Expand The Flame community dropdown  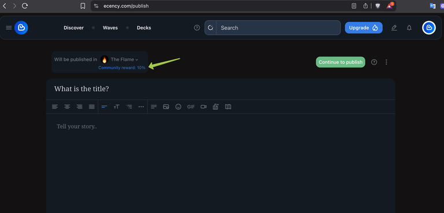(x=125, y=59)
